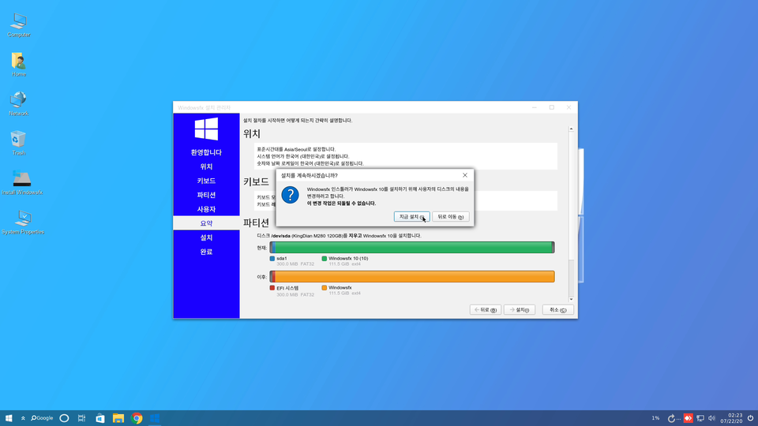Click the blue question mark icon in the dialog
This screenshot has width=758, height=426.
(290, 195)
